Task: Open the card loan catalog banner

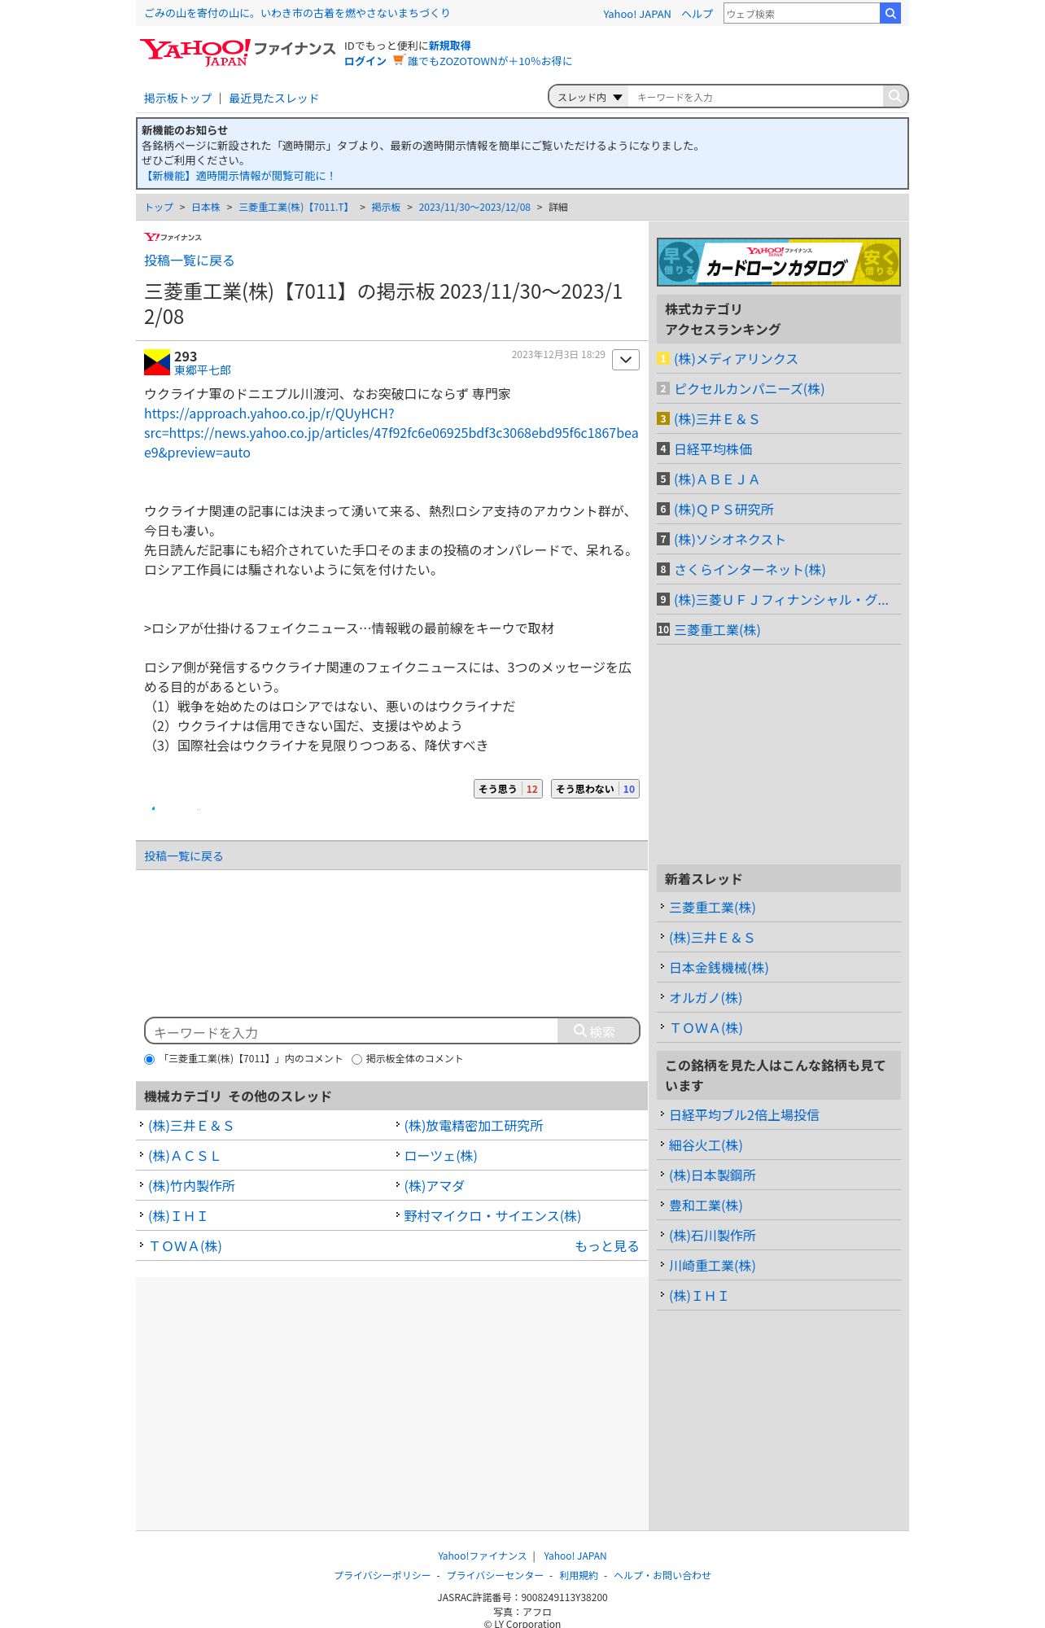Action: click(x=779, y=262)
